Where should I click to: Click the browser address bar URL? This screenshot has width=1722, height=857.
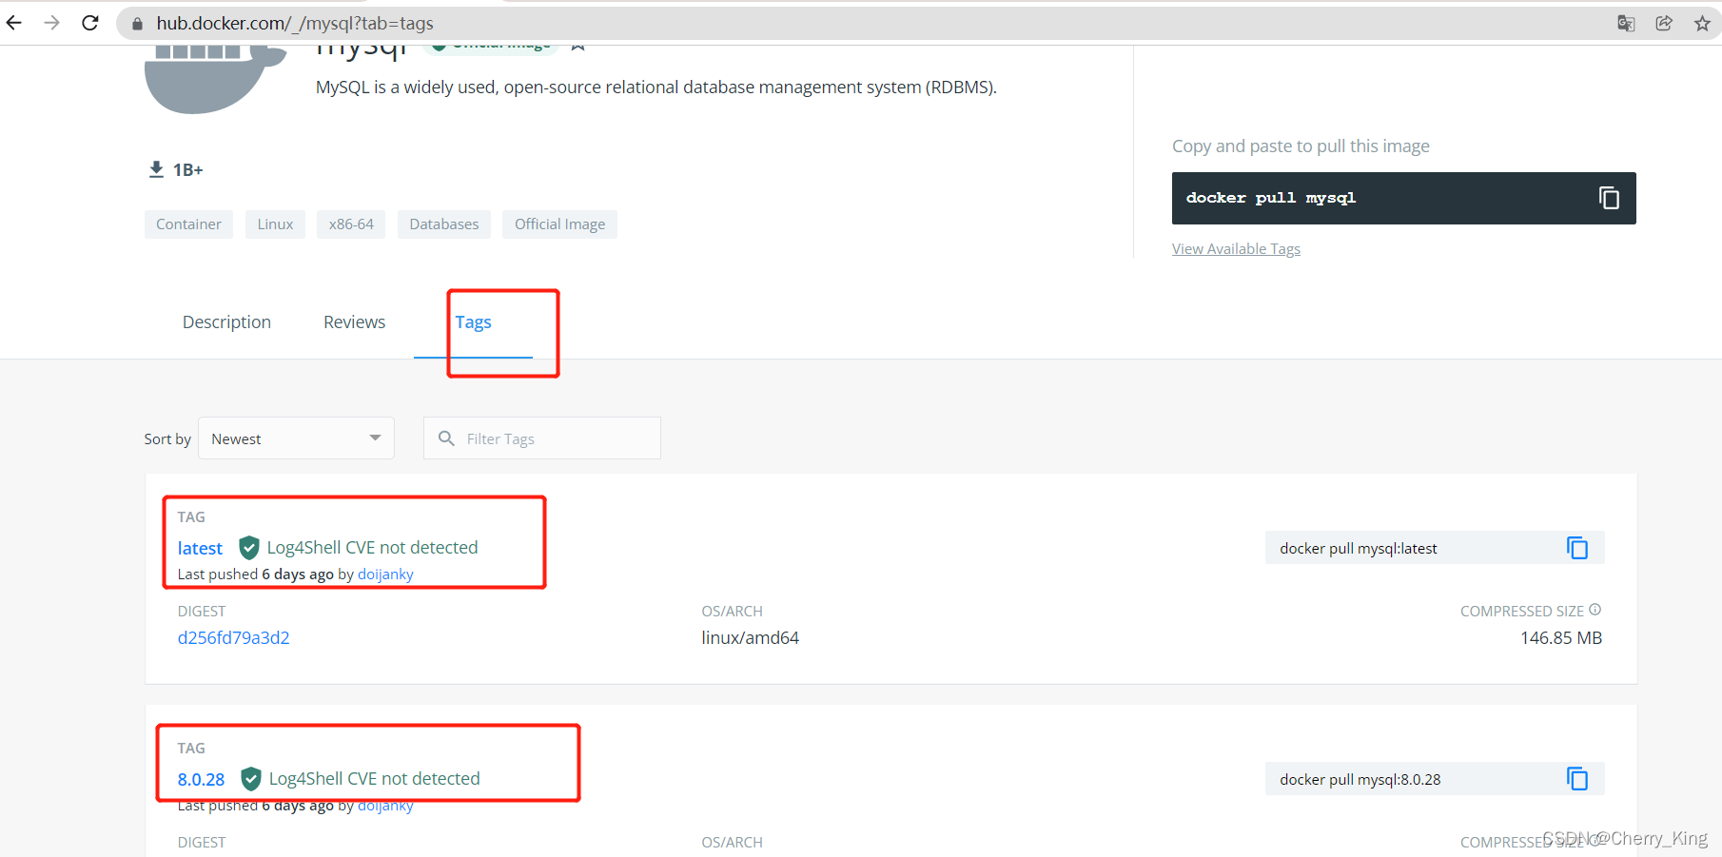[x=295, y=24]
